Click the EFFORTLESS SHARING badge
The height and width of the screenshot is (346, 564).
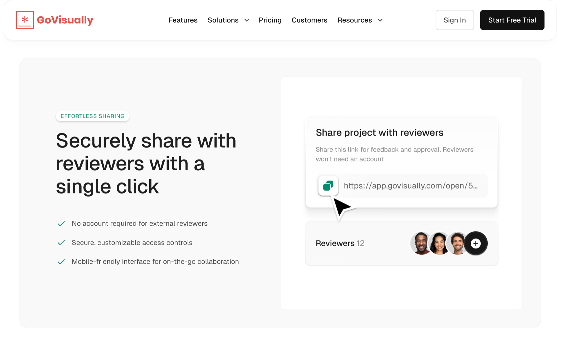(x=92, y=116)
